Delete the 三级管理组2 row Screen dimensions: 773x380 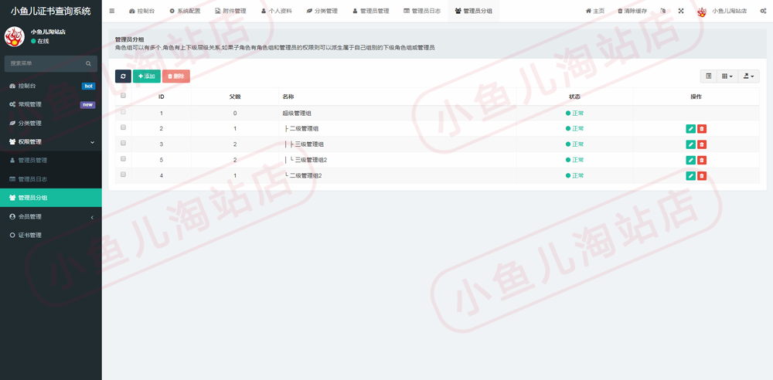click(x=702, y=160)
